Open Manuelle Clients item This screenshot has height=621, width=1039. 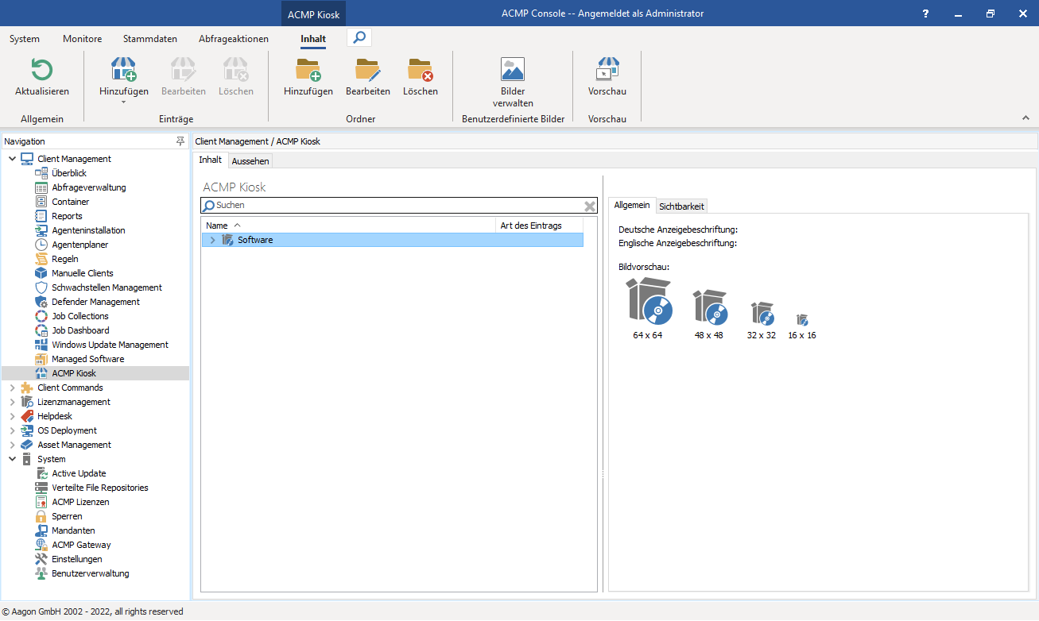tap(83, 273)
